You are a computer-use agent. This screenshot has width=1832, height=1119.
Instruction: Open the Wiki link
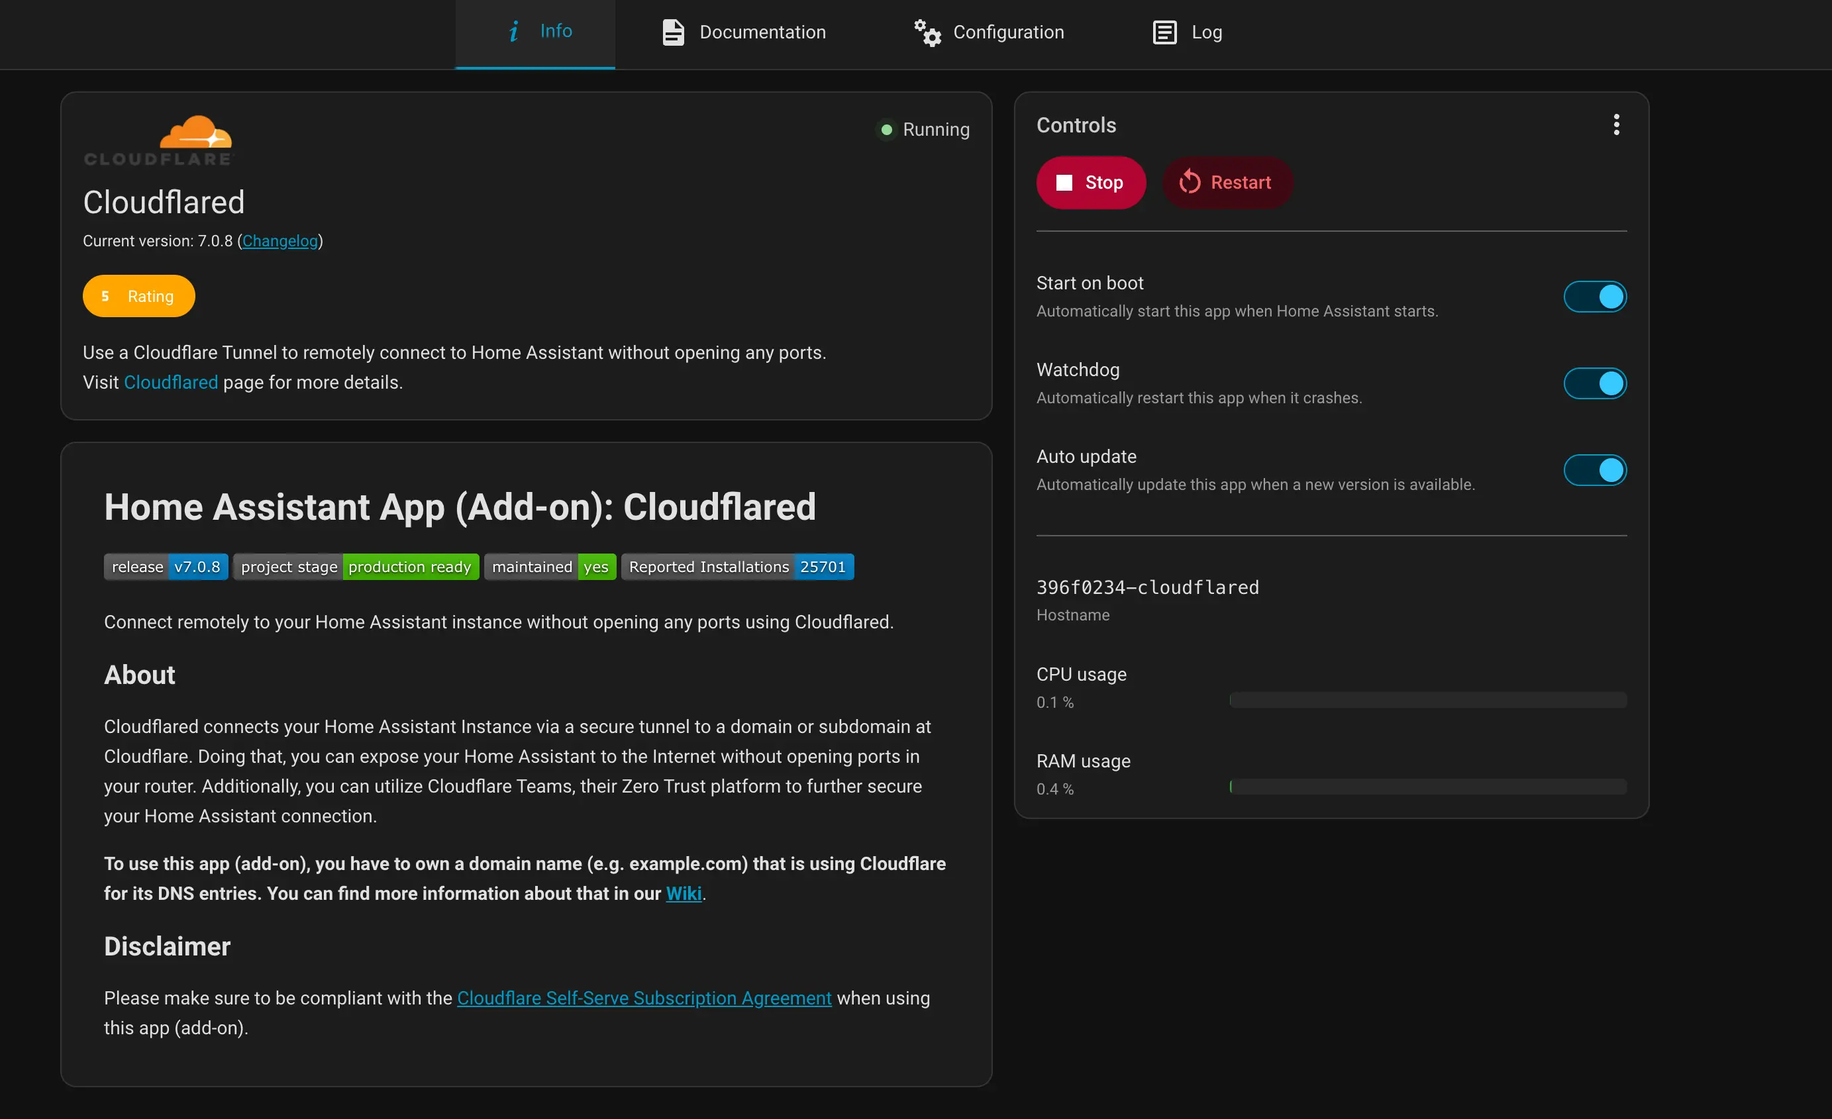(x=684, y=893)
